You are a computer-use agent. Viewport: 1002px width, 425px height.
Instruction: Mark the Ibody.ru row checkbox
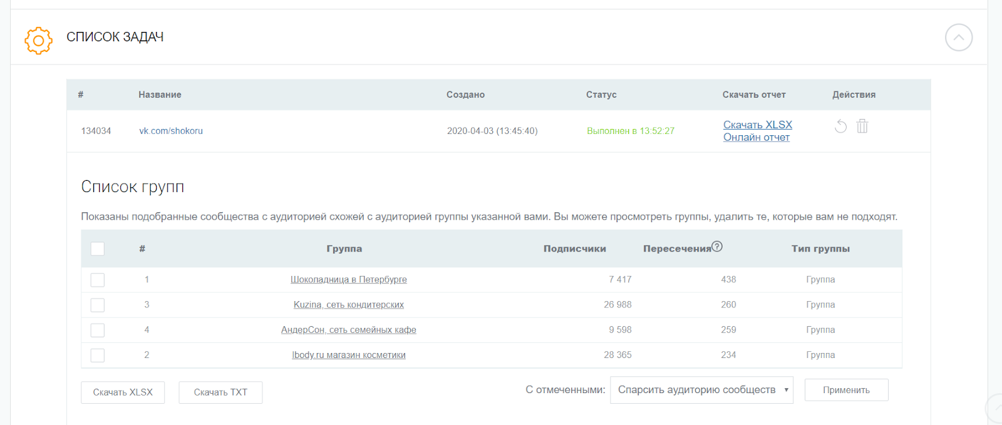[98, 355]
